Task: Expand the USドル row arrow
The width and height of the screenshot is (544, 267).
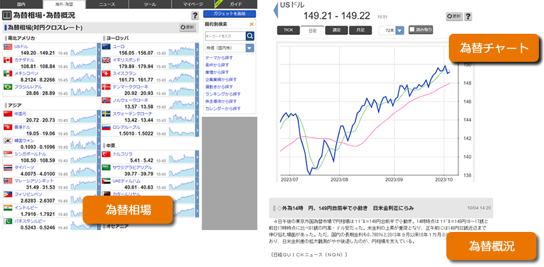Action: pos(97,50)
